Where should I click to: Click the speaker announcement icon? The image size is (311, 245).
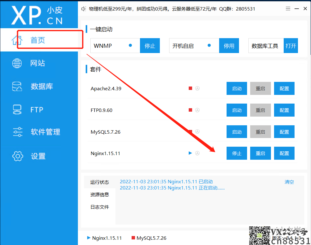(83, 9)
